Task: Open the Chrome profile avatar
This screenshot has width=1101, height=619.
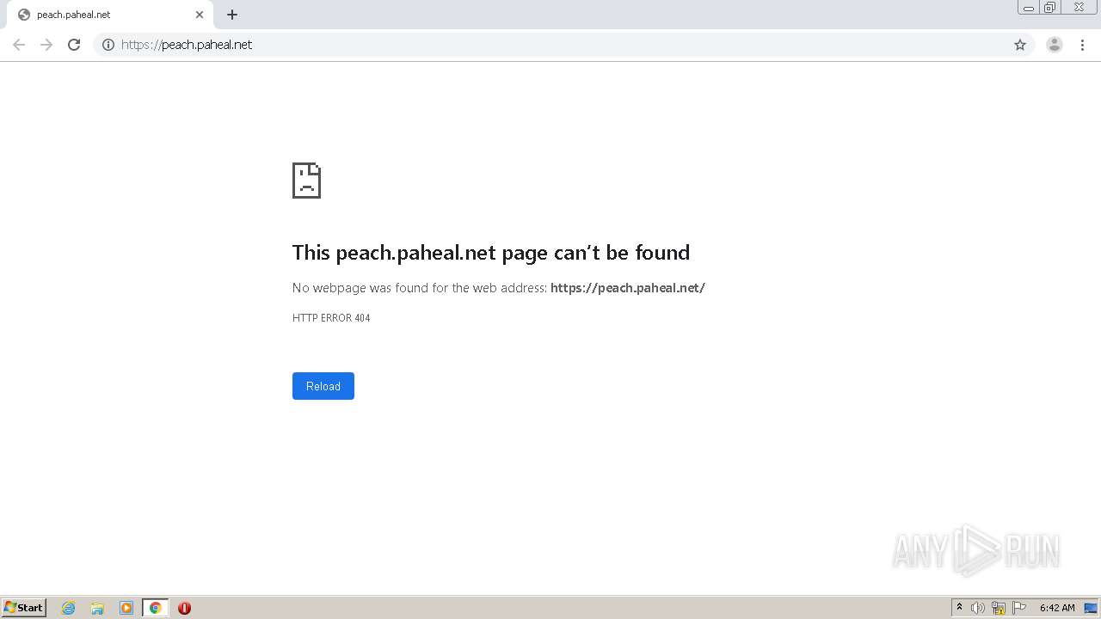Action: [x=1055, y=45]
